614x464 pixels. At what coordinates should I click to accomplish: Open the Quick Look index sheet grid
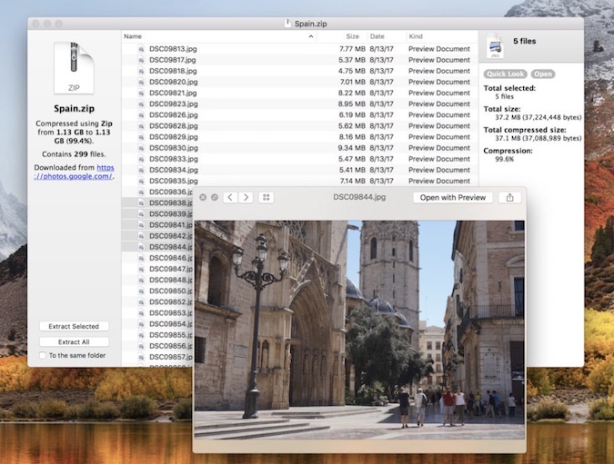[267, 197]
